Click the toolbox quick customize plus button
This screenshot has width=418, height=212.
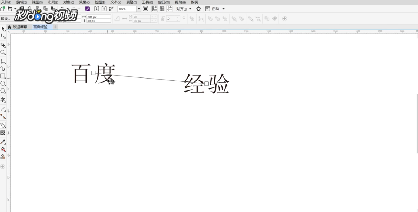coord(3,167)
